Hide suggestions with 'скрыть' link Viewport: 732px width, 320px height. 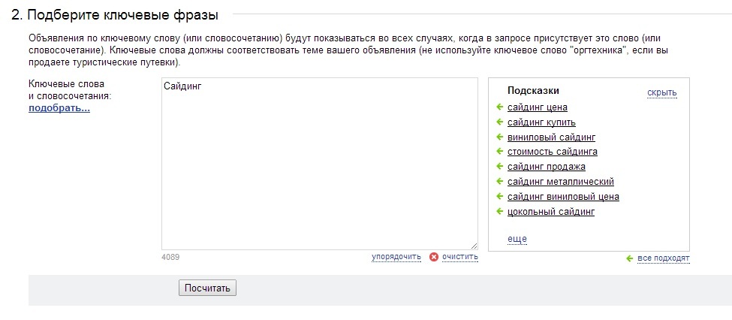(x=662, y=93)
